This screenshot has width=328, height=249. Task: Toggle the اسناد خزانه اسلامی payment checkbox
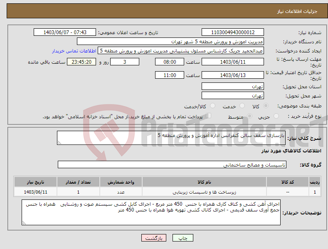208,116
